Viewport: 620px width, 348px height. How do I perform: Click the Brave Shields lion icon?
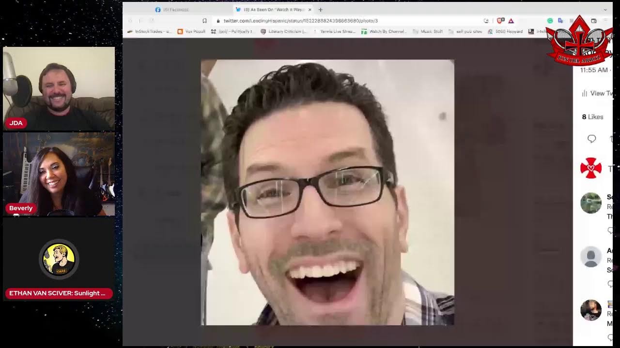pos(500,21)
